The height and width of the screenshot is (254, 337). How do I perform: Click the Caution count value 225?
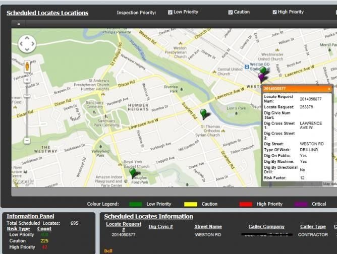(44, 241)
